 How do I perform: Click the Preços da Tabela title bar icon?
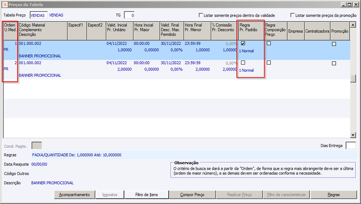5,5
